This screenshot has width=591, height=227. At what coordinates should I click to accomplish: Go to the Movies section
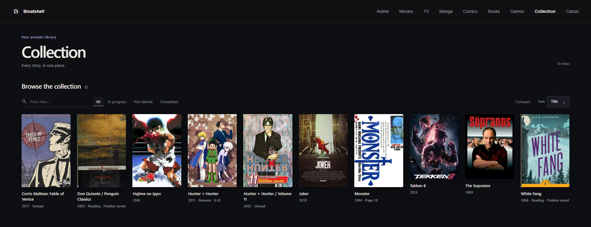click(x=406, y=11)
